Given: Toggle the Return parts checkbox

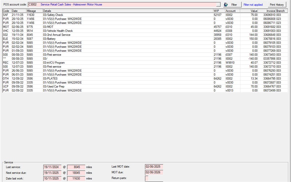Looking at the screenshot, I should (147, 178).
